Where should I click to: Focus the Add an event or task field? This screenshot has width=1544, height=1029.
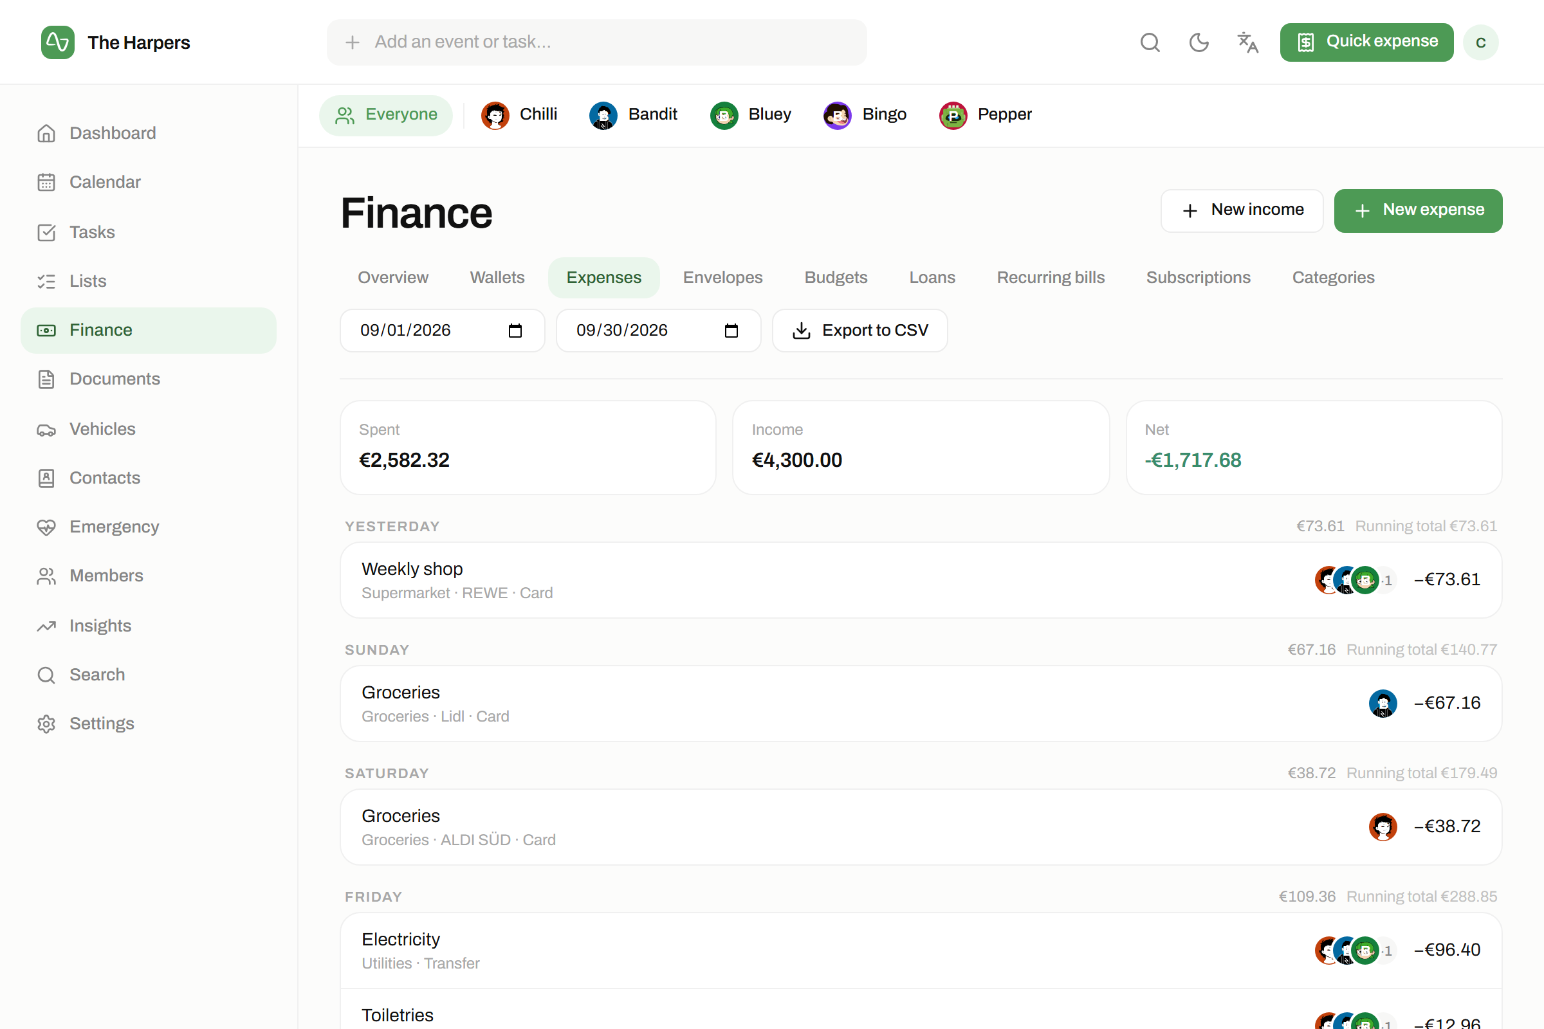pos(596,42)
